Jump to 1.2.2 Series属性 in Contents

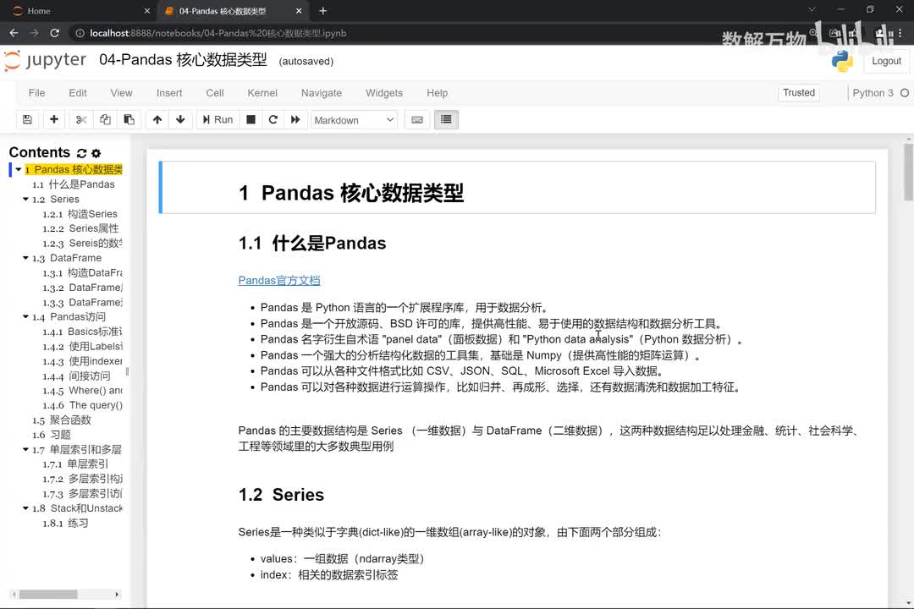click(x=80, y=228)
